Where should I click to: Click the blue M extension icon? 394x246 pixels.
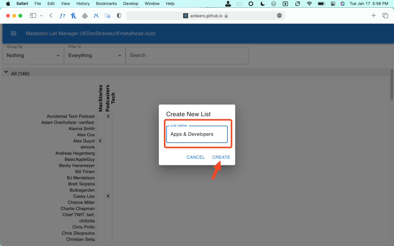[x=96, y=15]
